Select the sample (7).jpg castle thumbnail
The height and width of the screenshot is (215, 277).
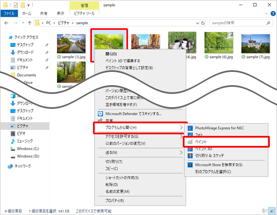pyautogui.click(x=255, y=44)
